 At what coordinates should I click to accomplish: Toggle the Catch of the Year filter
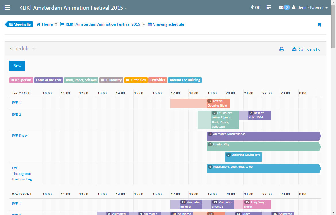point(49,80)
